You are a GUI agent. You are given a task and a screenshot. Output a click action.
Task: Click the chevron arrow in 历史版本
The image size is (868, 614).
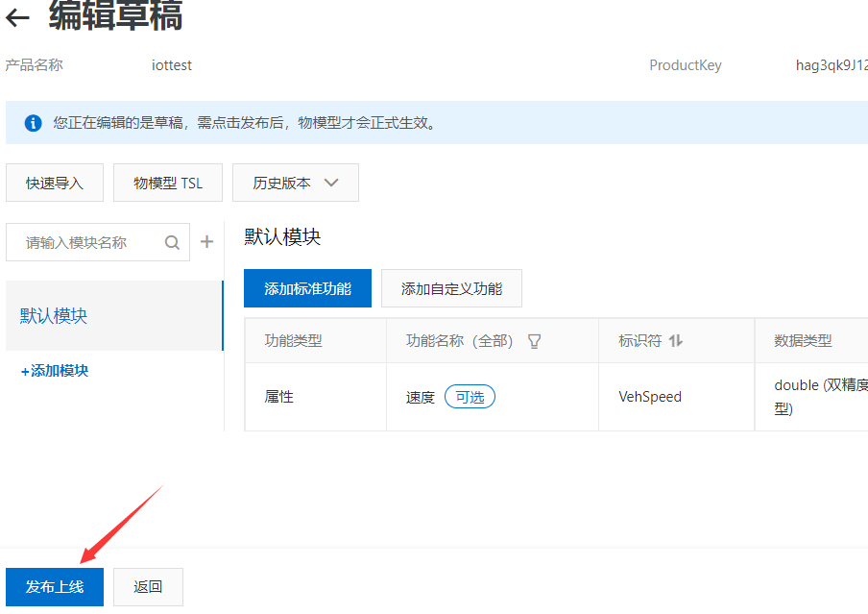pyautogui.click(x=331, y=183)
